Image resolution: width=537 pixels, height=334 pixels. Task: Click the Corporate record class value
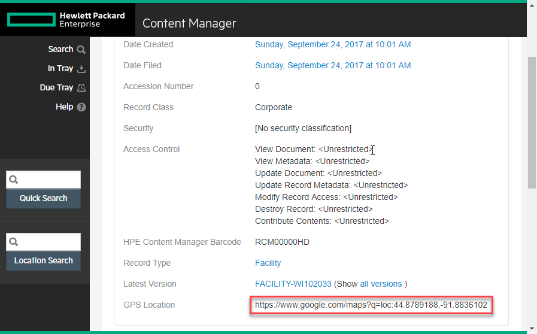pyautogui.click(x=274, y=108)
